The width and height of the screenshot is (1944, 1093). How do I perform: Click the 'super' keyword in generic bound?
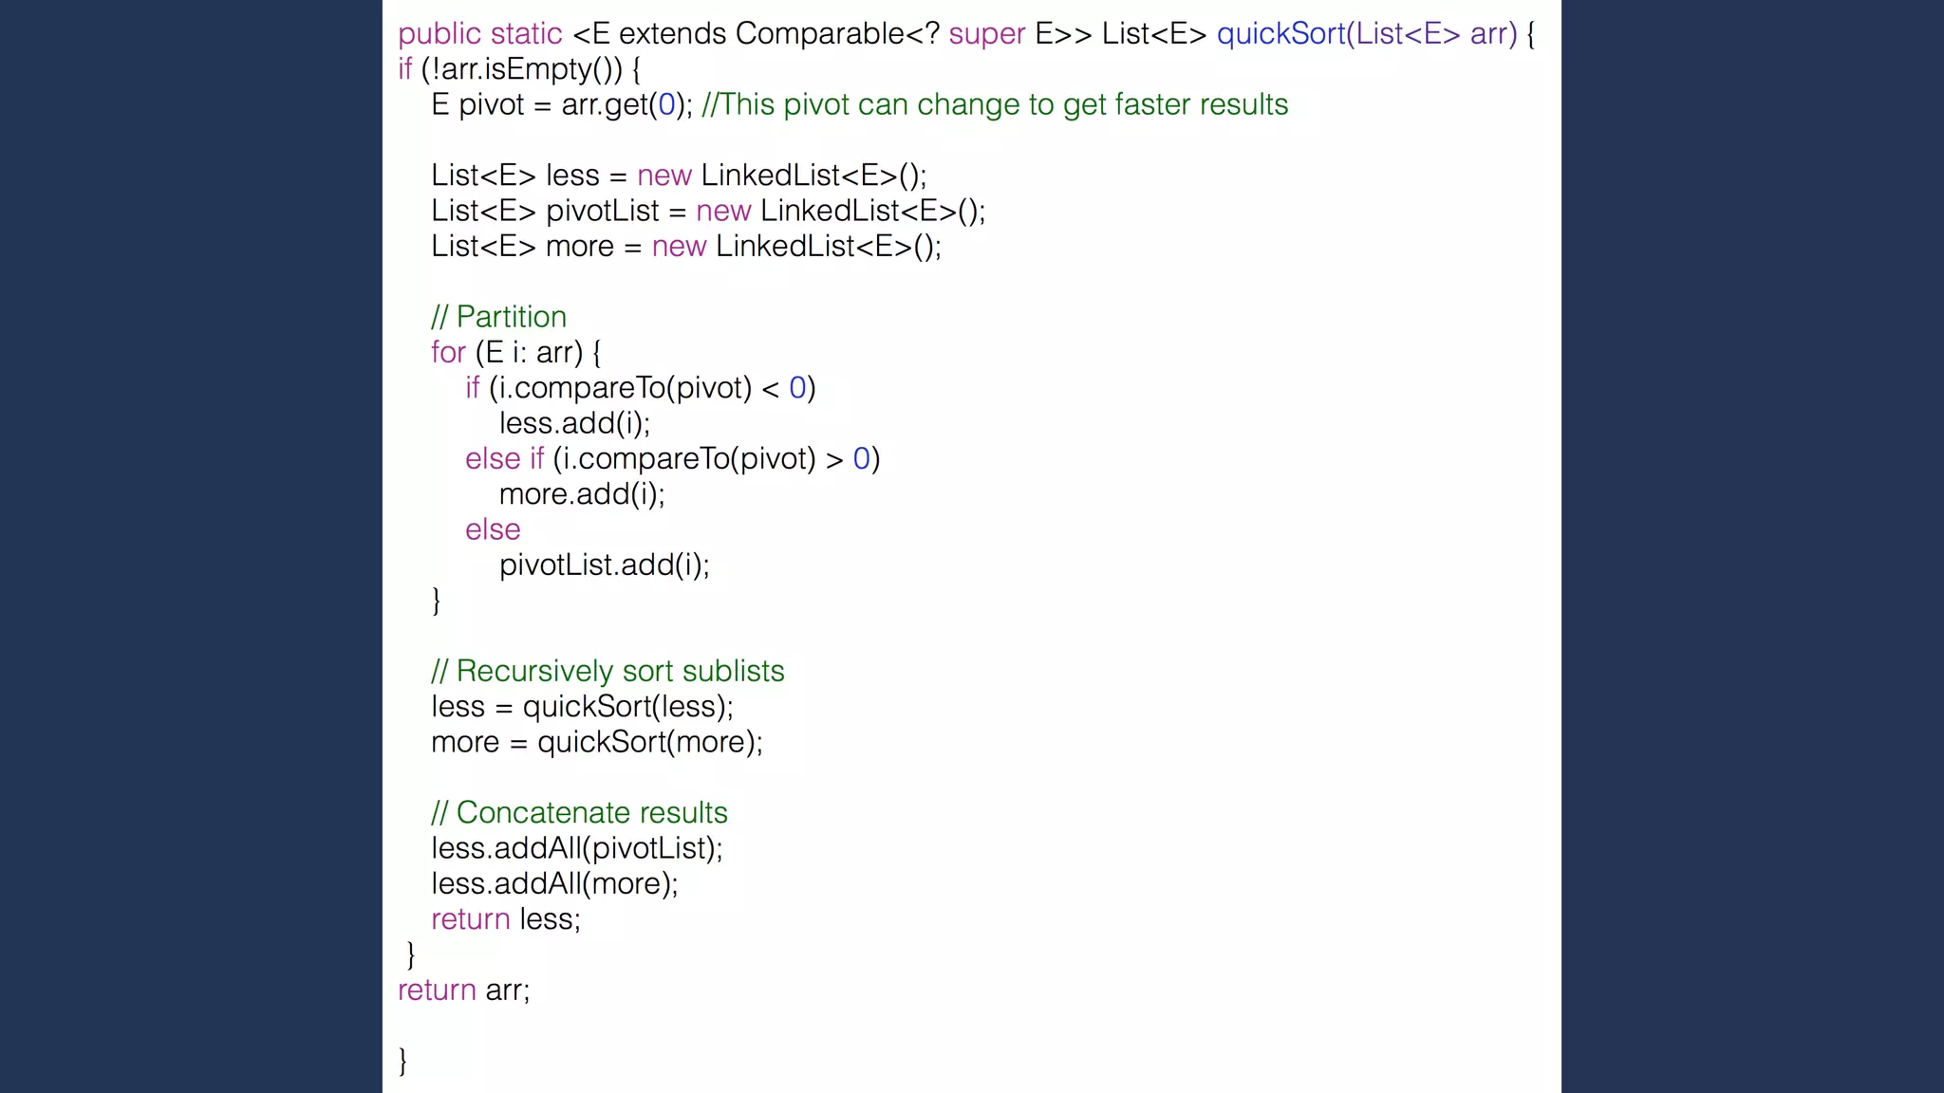(986, 34)
